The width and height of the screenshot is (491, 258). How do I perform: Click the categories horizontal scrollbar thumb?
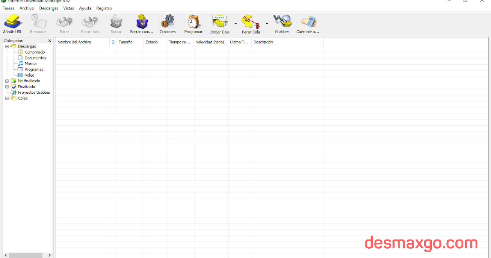click(x=26, y=255)
